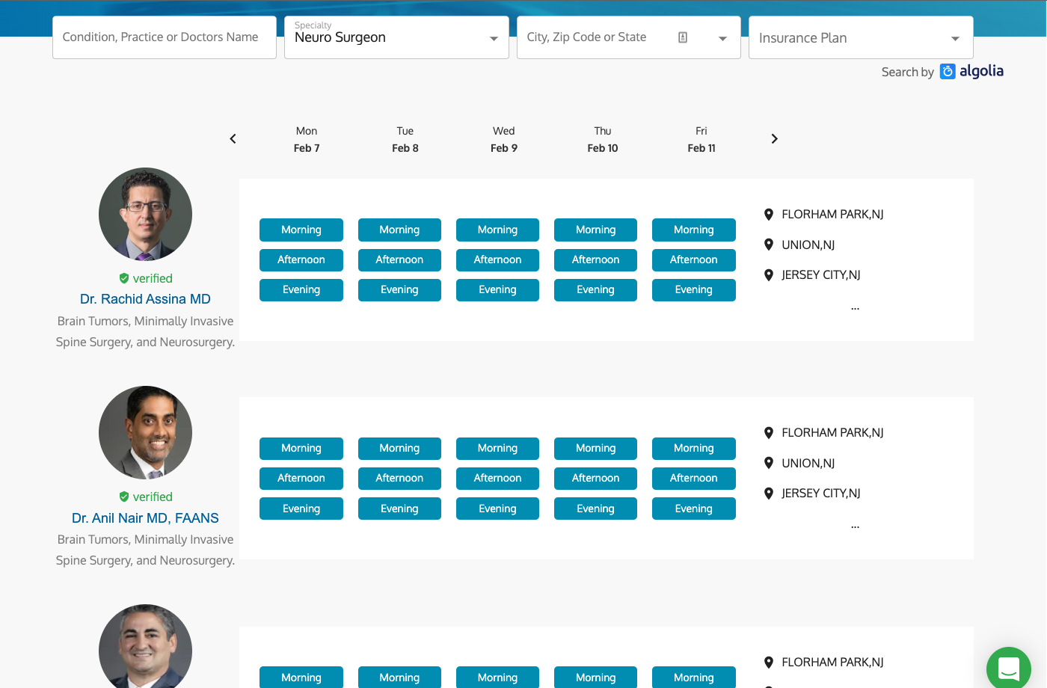Select Tuesday Afternoon for Dr. Rachid Assina
The image size is (1047, 688).
point(399,259)
